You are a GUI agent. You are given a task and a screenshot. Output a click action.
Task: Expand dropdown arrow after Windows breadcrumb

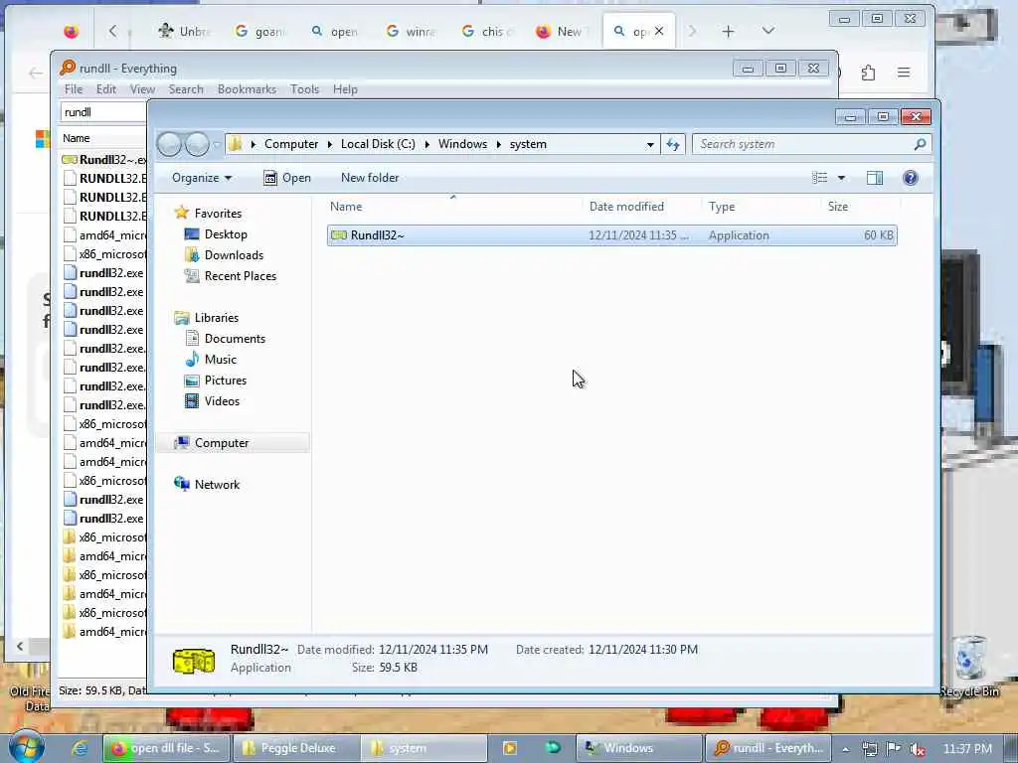[499, 144]
